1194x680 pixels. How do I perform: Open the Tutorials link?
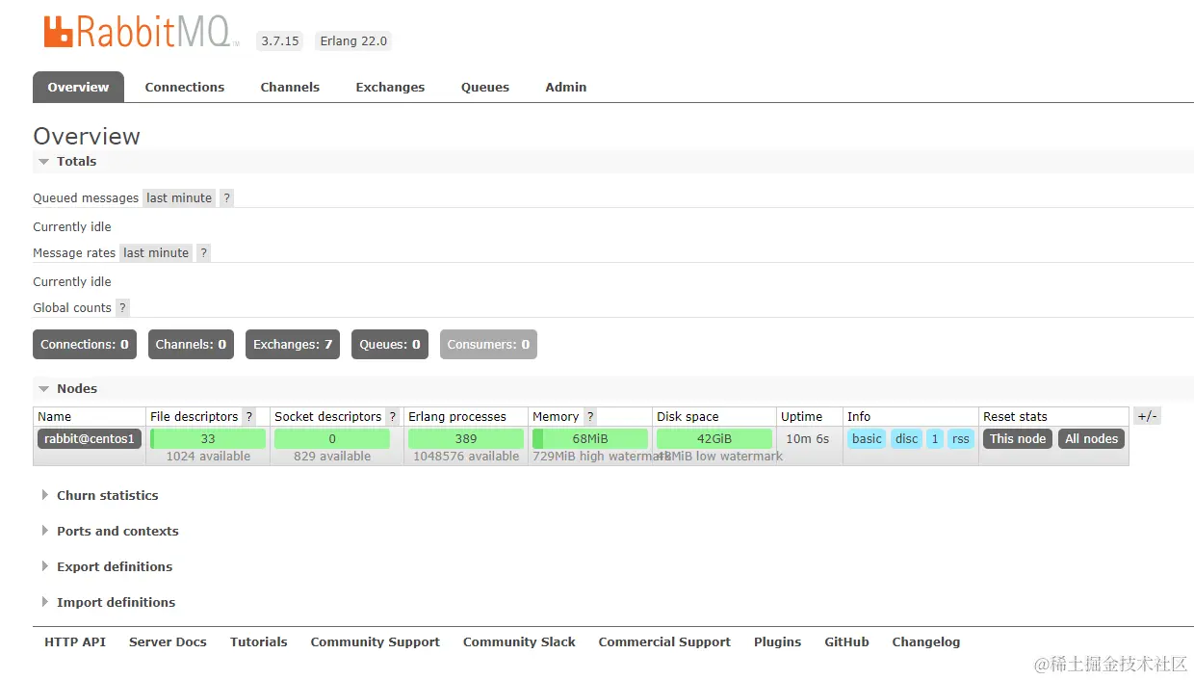[x=259, y=642]
